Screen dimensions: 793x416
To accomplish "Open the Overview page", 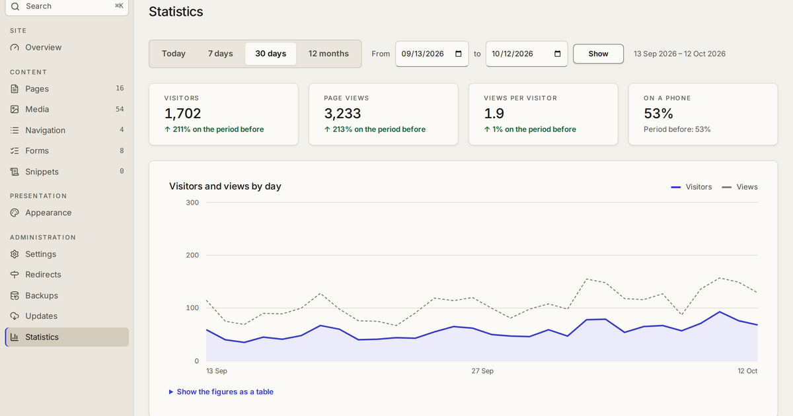I will [x=67, y=48].
